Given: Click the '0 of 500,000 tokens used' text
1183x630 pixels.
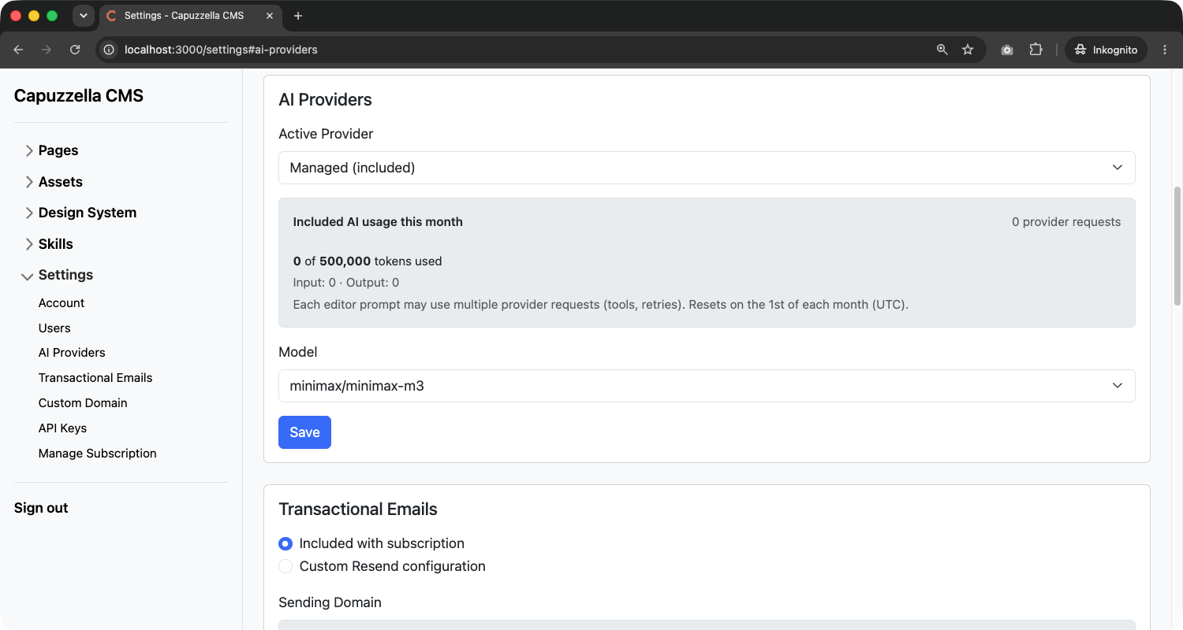Looking at the screenshot, I should click(x=368, y=261).
